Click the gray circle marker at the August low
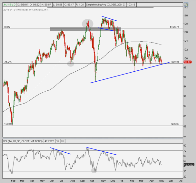The image size is (196, 183). 71,64
